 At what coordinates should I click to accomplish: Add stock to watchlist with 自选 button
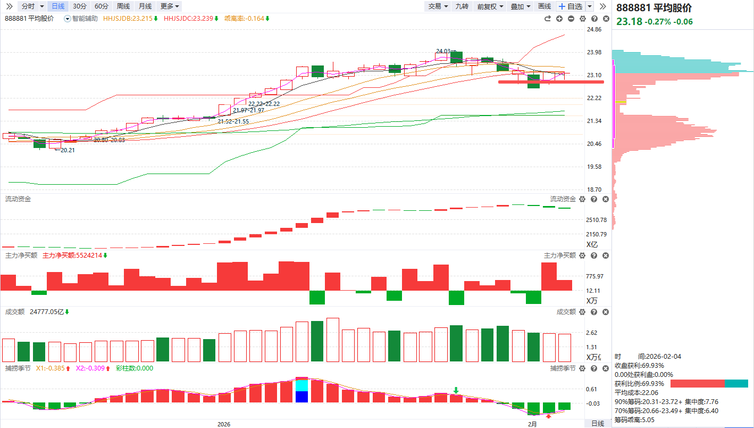pyautogui.click(x=570, y=6)
